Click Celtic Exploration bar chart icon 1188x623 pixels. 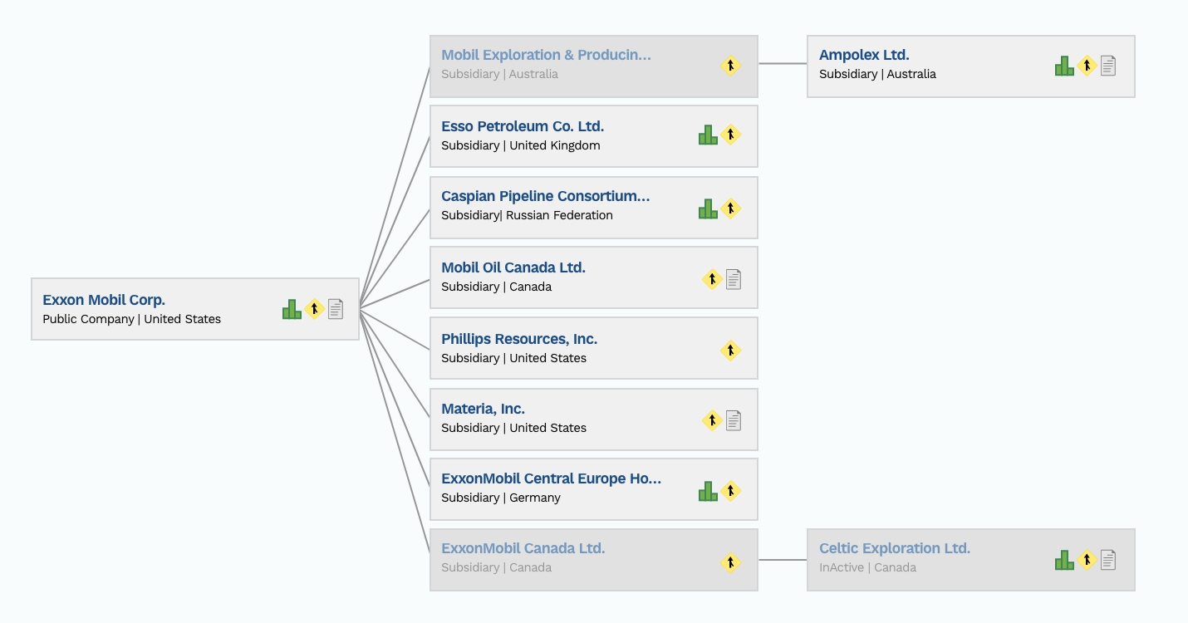(1064, 560)
